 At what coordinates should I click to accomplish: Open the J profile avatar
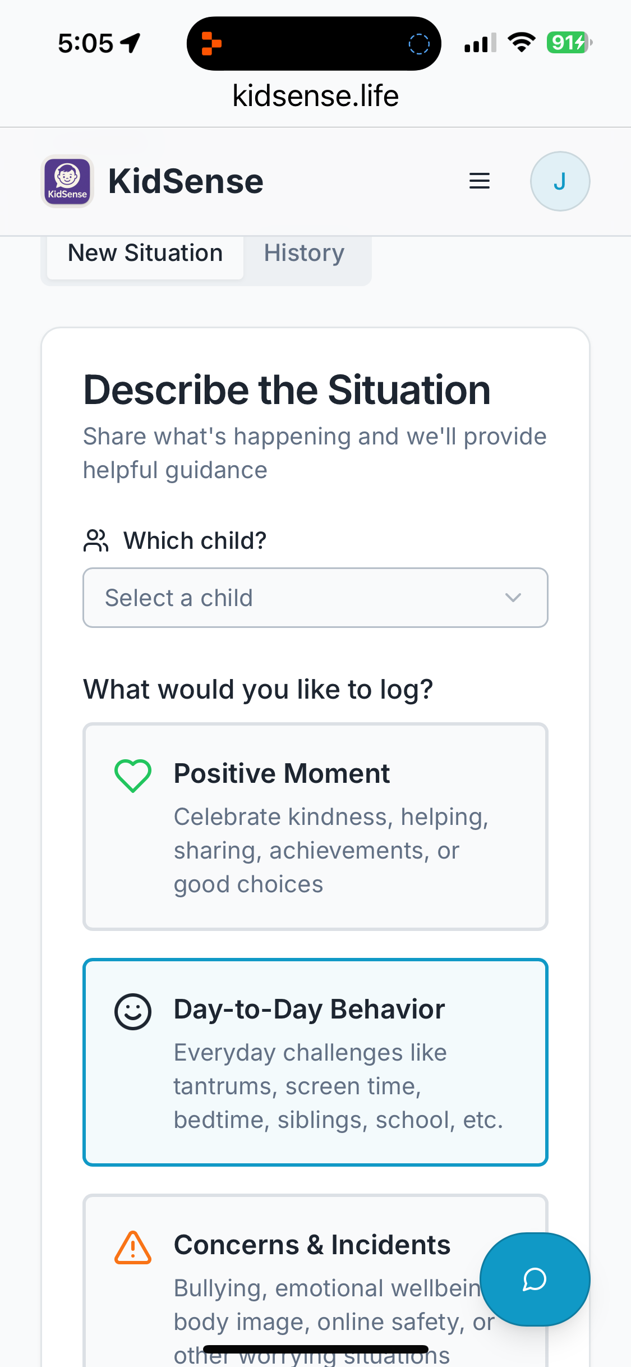(560, 181)
